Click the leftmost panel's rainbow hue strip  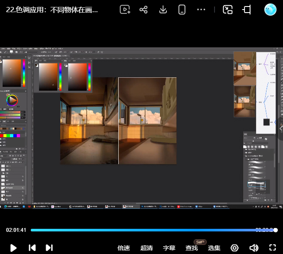click(24, 73)
